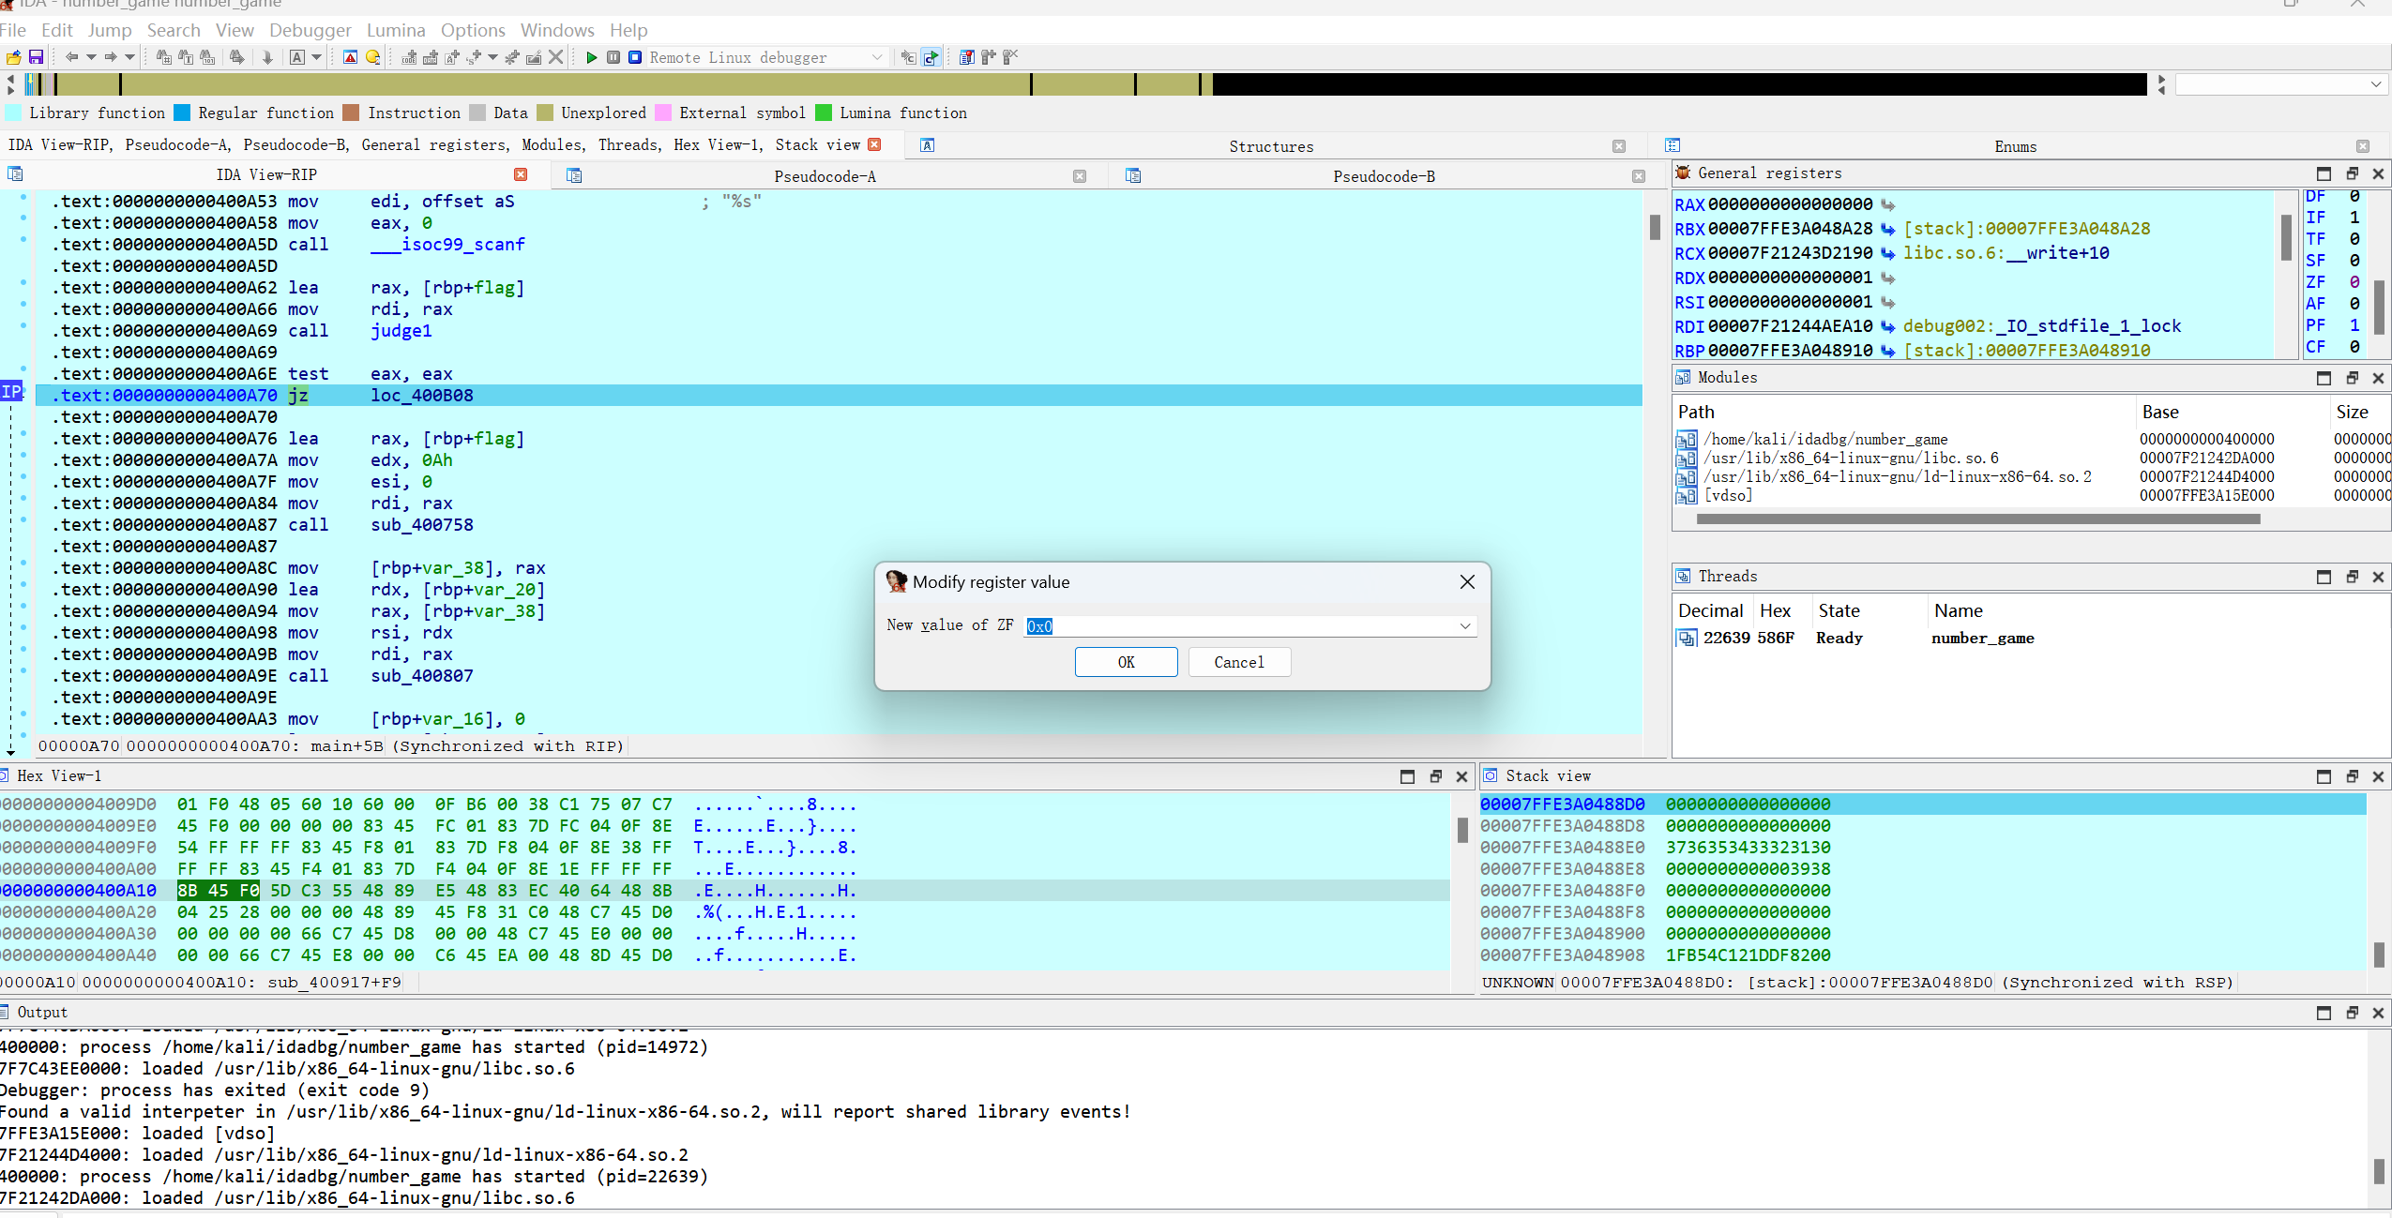The width and height of the screenshot is (2392, 1218).
Task: Click the highlighted C with green arrow icon
Action: (931, 57)
